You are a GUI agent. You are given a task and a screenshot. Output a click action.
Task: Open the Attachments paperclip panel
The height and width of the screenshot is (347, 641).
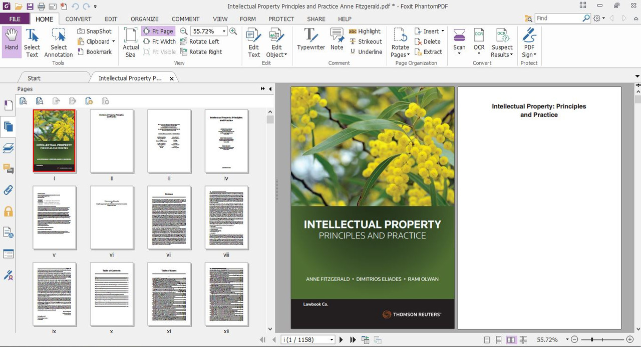click(x=9, y=190)
